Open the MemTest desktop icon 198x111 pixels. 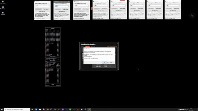pyautogui.click(x=3, y=13)
